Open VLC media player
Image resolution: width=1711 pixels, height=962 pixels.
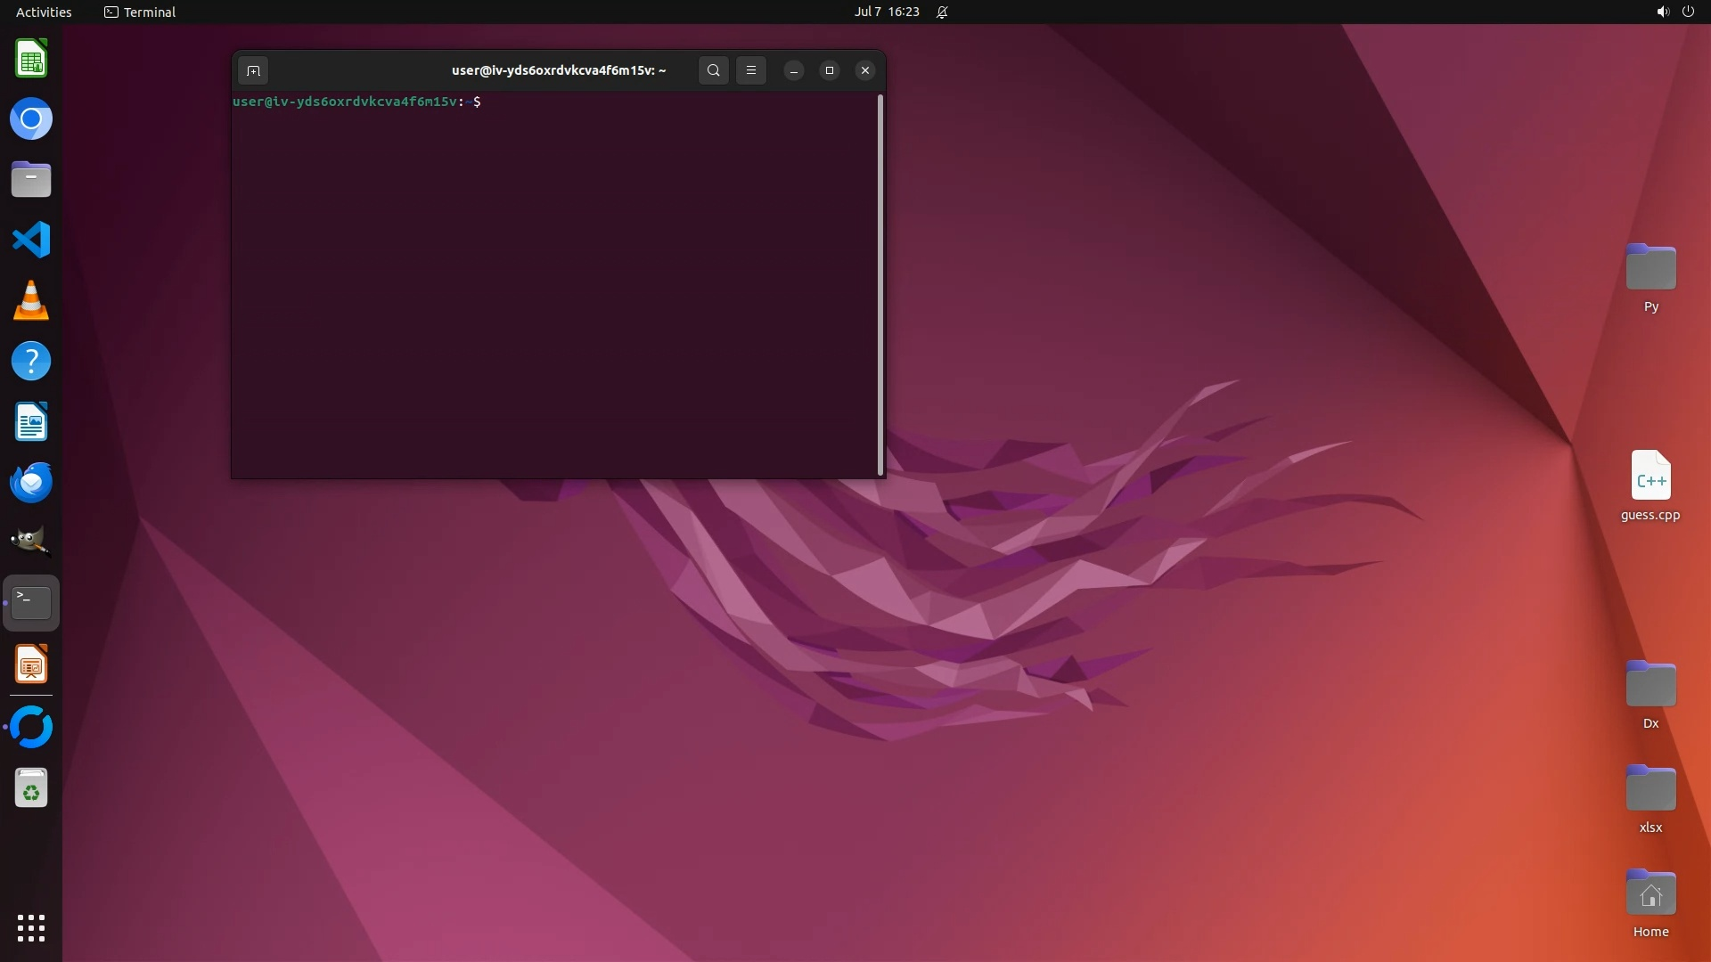[x=31, y=301]
